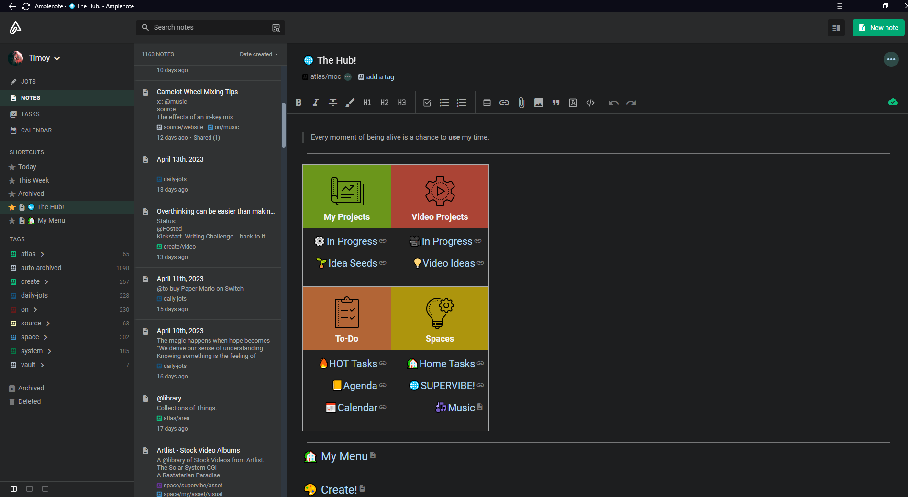Insert an image from the editor toolbar

click(538, 102)
